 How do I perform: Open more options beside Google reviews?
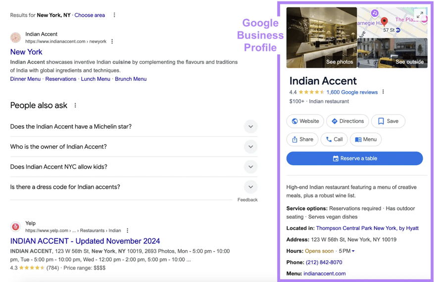383,92
